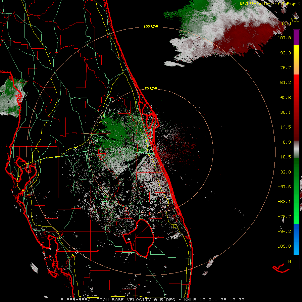Click the 92.3 legend value
Screen dimensions: 302x302
286,53
